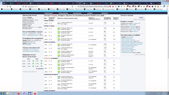Follow the ВСЕ КАРТЫ link
This screenshot has width=169, height=95.
[140, 55]
